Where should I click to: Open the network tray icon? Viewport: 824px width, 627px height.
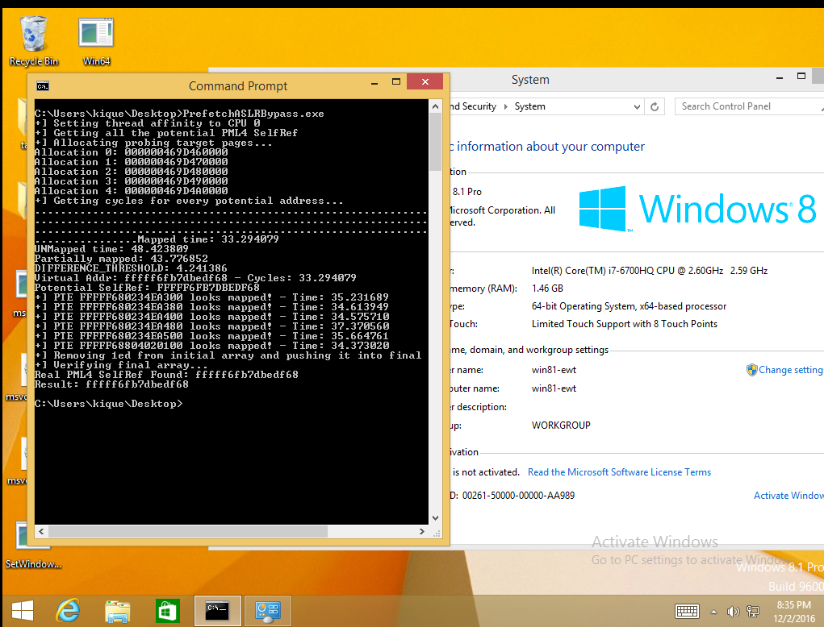click(753, 612)
